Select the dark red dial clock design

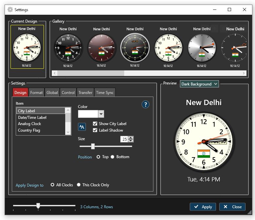(x=102, y=47)
